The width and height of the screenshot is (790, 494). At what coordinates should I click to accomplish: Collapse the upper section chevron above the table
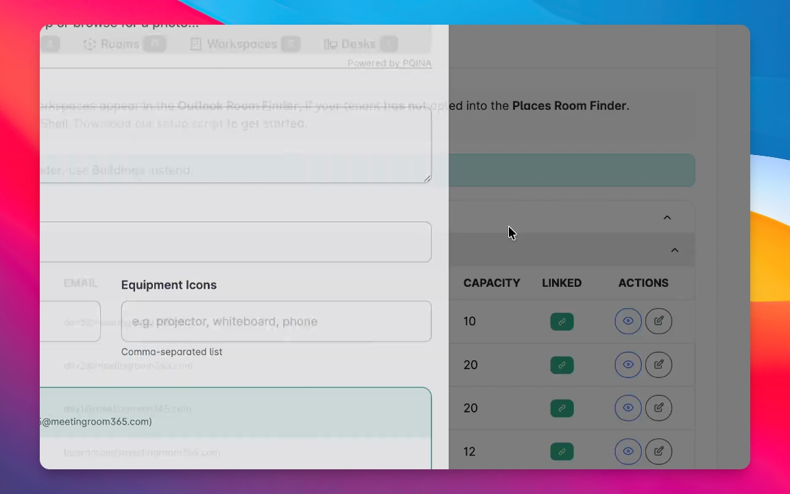667,217
